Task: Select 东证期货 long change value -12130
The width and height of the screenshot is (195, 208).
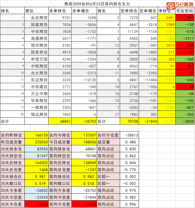Action: point(84,80)
